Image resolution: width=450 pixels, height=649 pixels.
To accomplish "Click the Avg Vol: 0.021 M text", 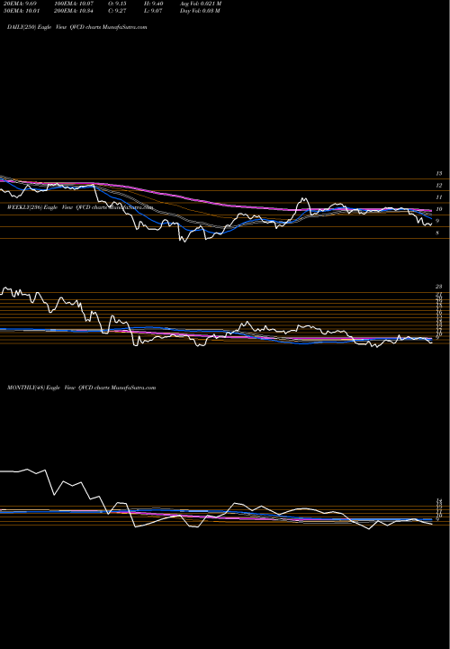I will point(201,4).
